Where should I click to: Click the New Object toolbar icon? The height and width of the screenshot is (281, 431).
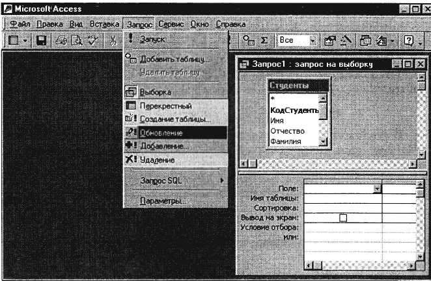pos(382,41)
